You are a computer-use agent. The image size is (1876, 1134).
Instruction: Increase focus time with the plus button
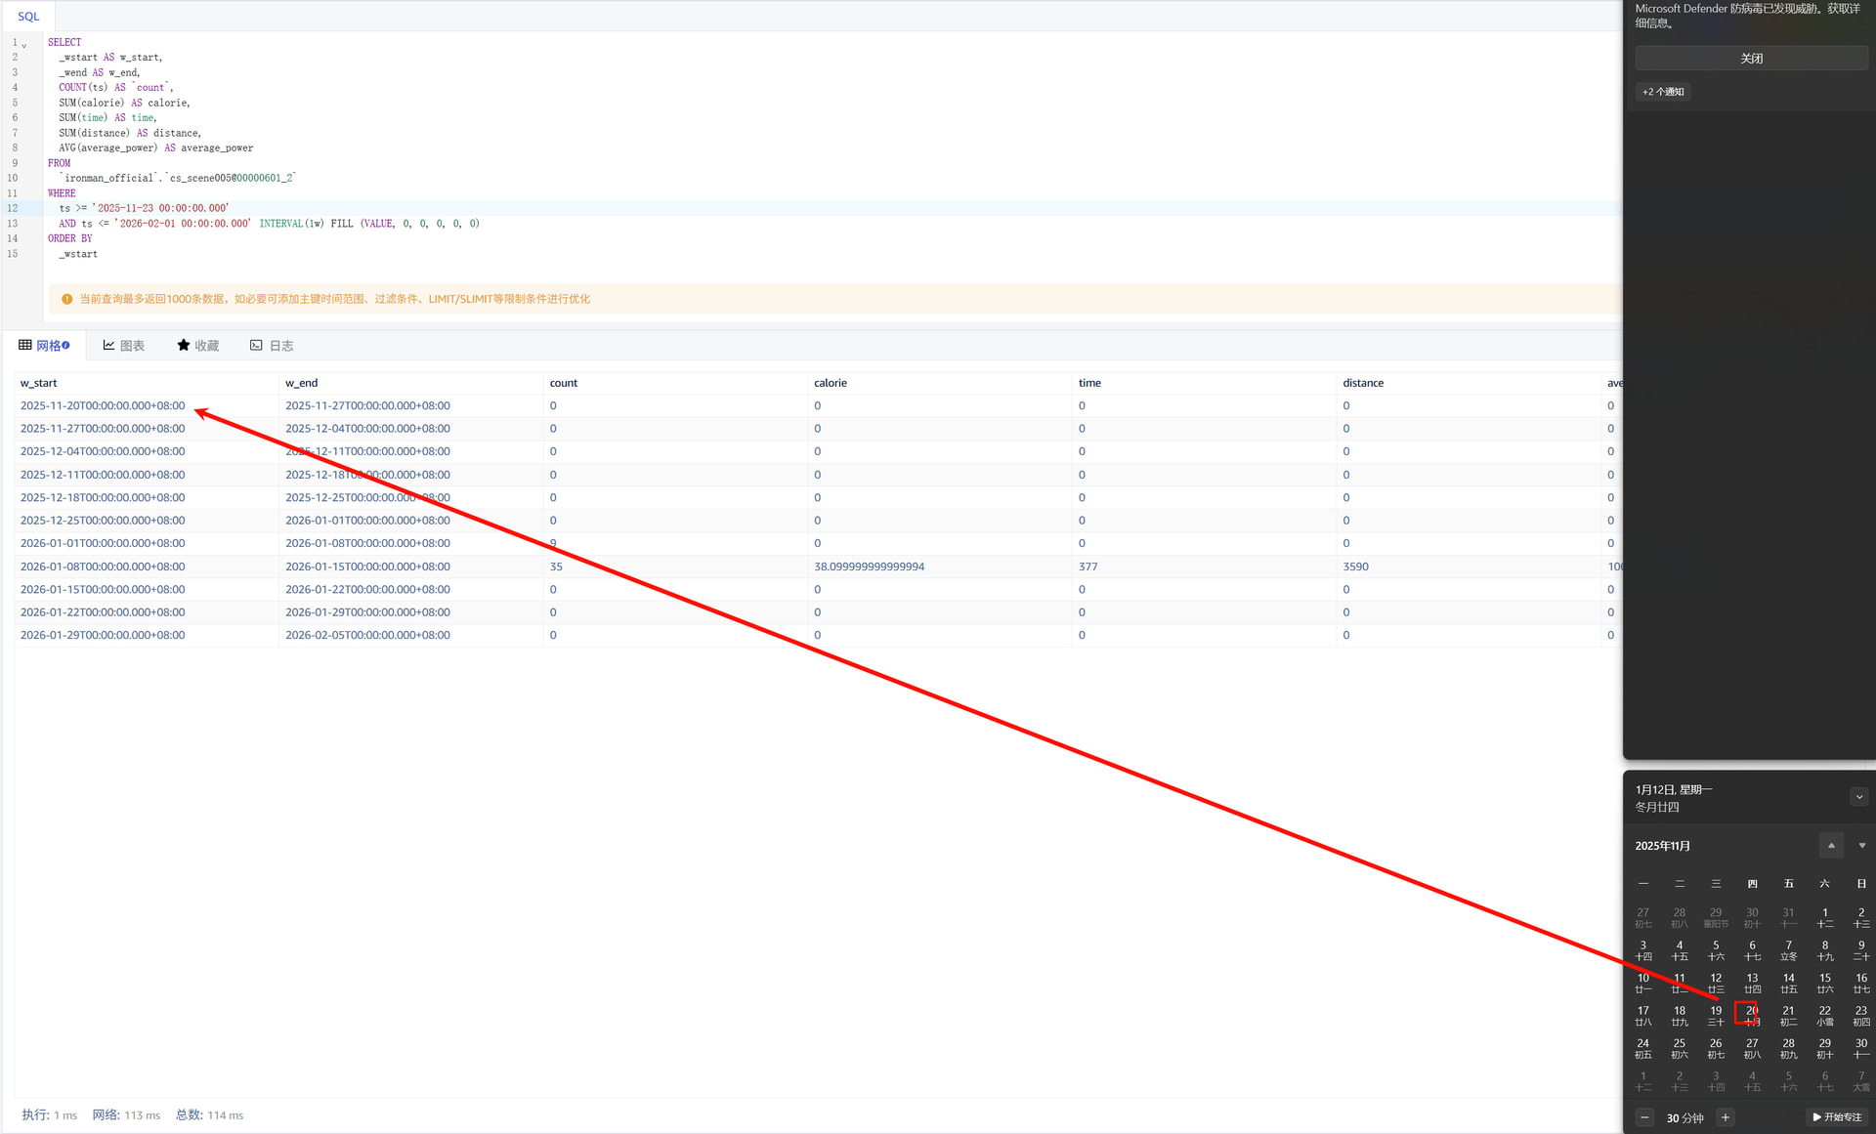coord(1726,1117)
